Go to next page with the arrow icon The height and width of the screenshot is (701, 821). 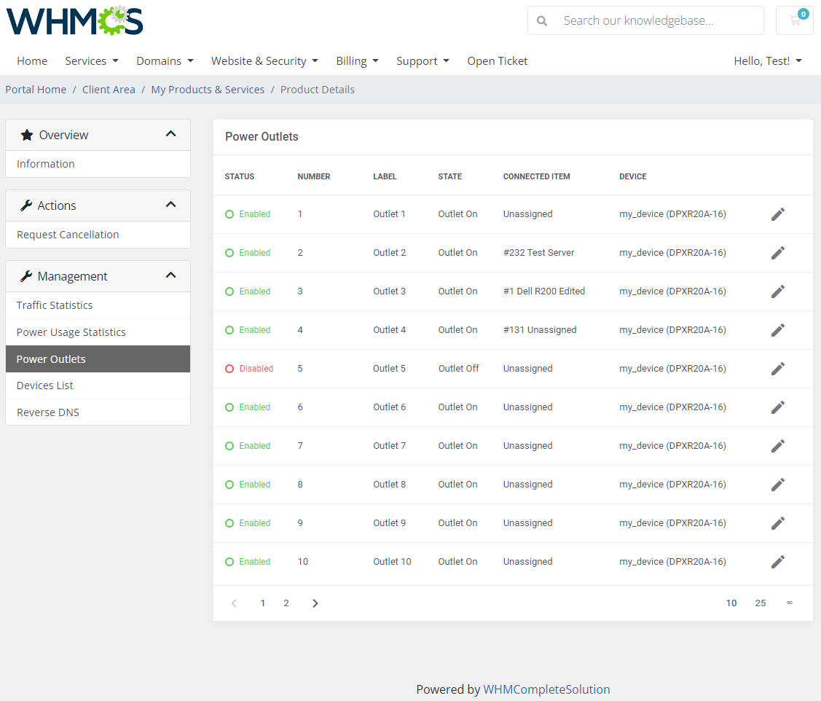pos(315,603)
